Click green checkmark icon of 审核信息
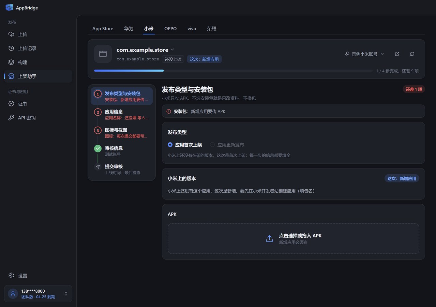This screenshot has height=307, width=436. click(x=98, y=148)
